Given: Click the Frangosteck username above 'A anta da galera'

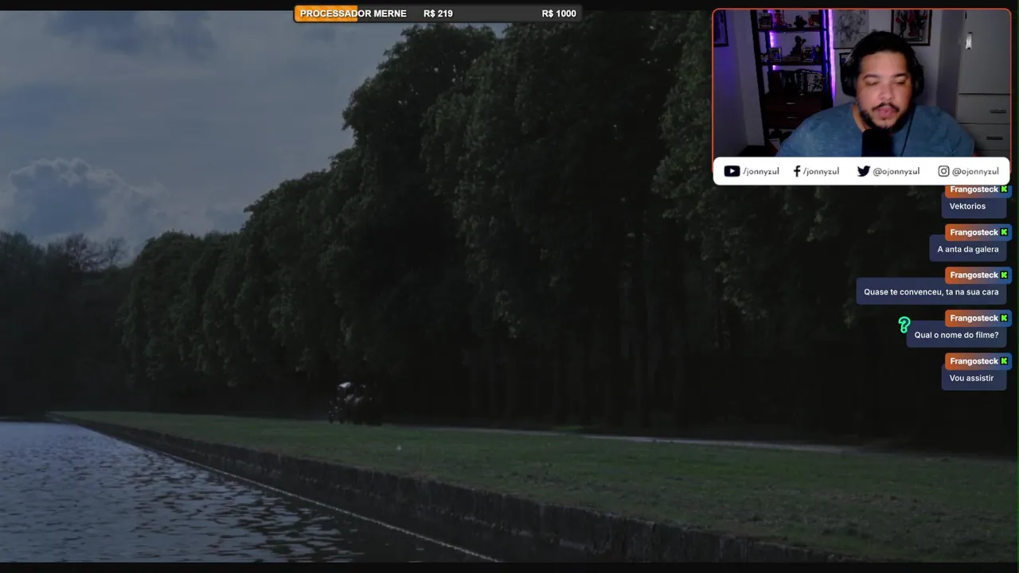Looking at the screenshot, I should point(974,232).
